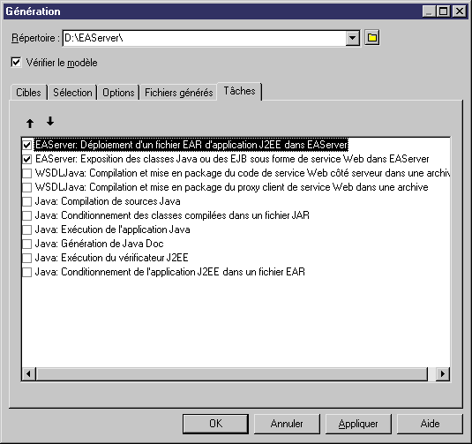This screenshot has height=444, width=472.
Task: Uncheck EAServer Déploiement d'un fichier EAR task
Action: [27, 145]
